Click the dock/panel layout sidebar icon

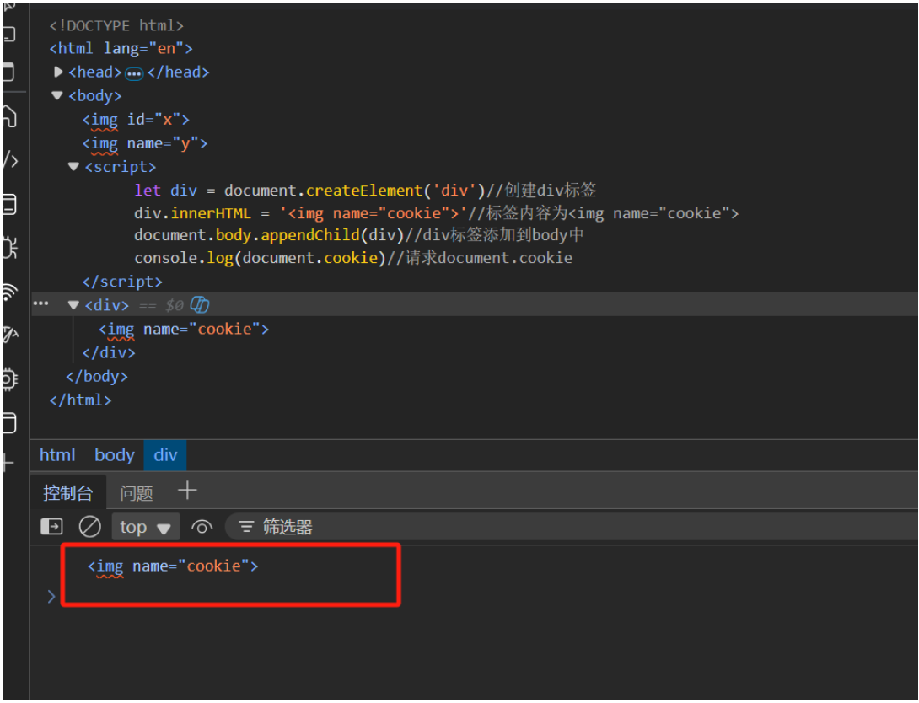click(8, 72)
